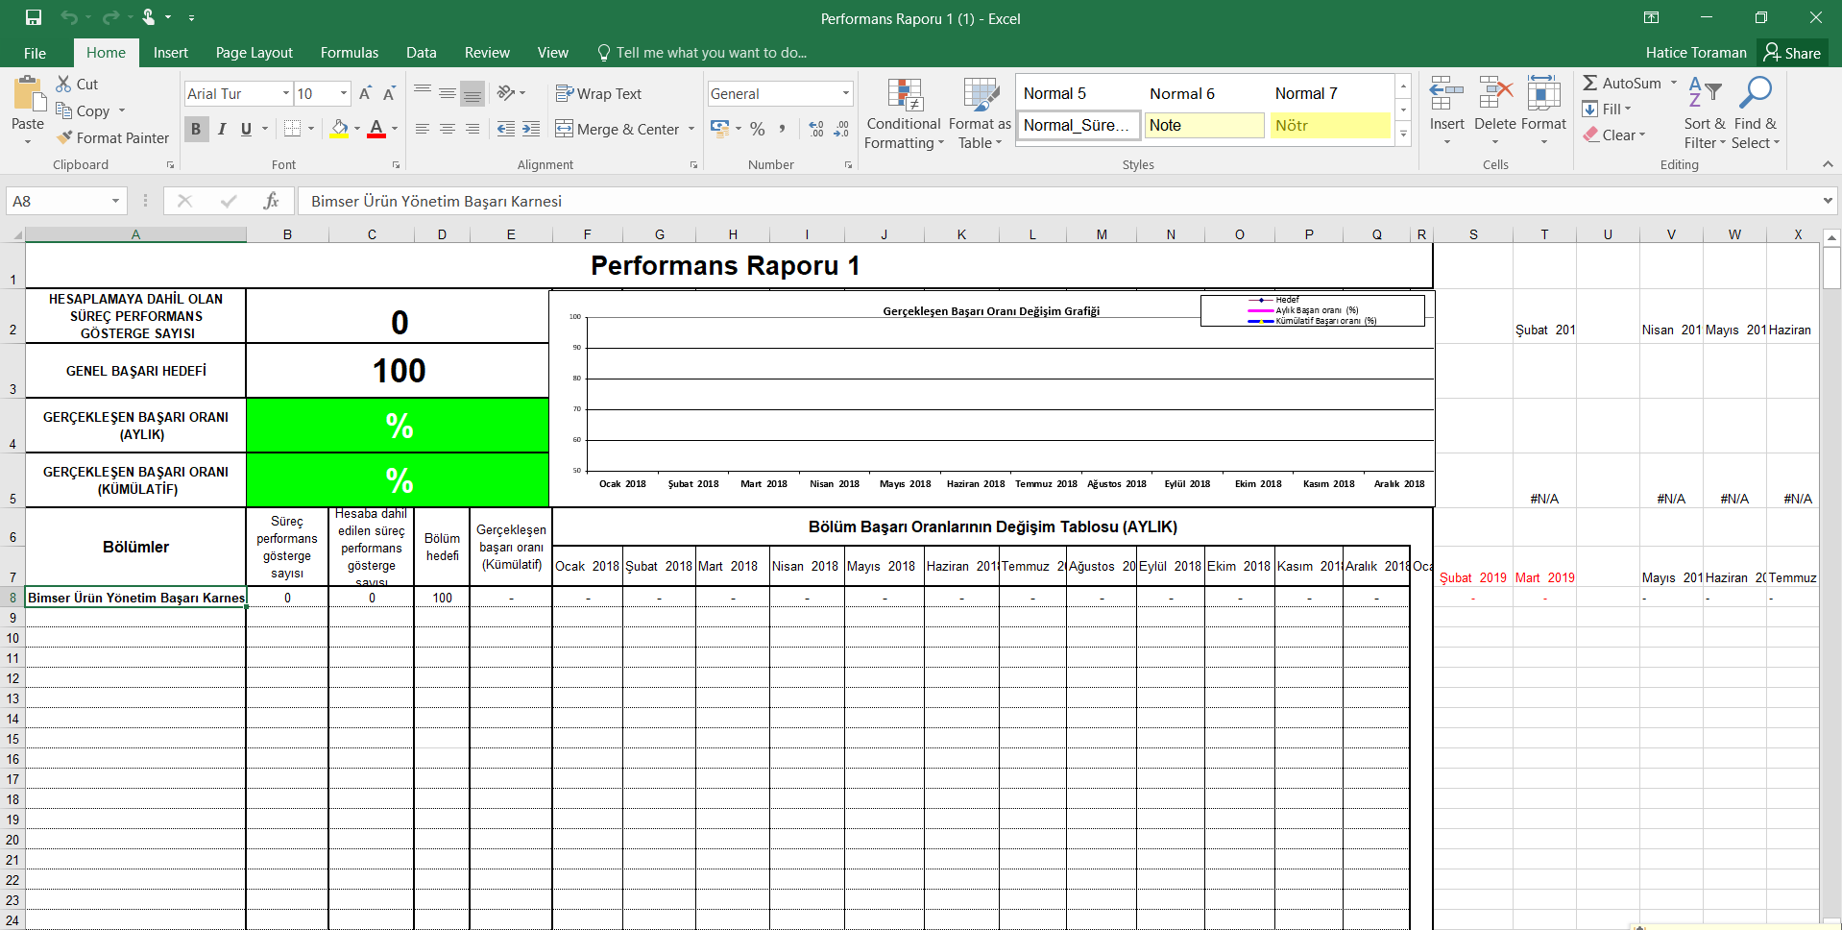Click the Increase Font Size icon
This screenshot has width=1842, height=930.
(x=365, y=93)
